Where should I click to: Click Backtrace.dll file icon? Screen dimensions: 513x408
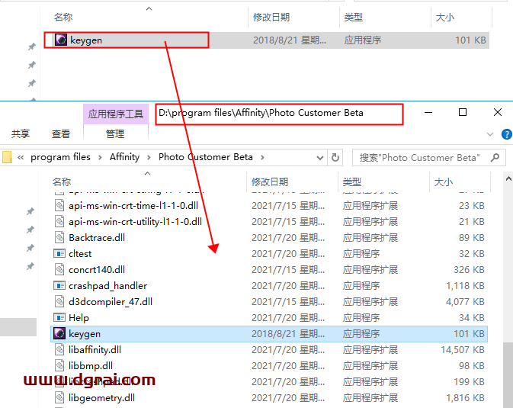coord(59,238)
